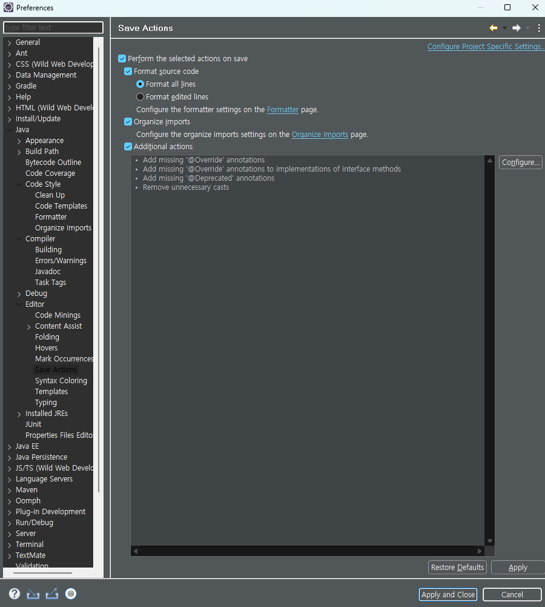The width and height of the screenshot is (545, 607).
Task: Expand the Installed JREs tree item
Action: point(18,413)
